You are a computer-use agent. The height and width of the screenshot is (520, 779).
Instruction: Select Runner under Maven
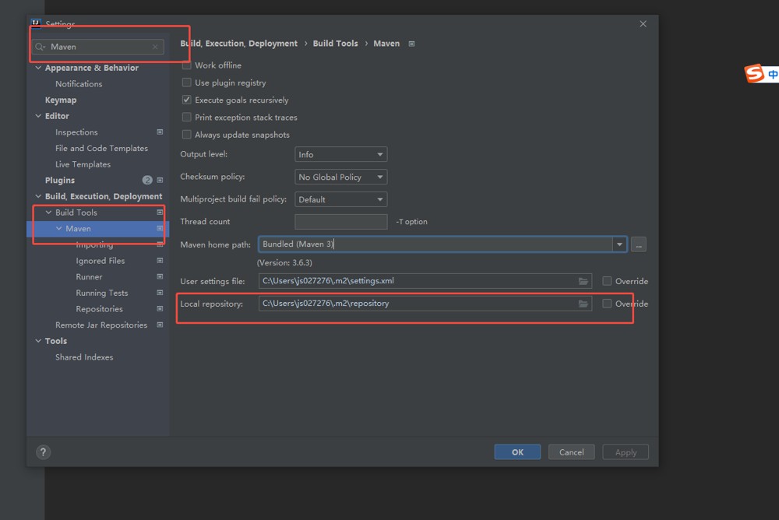point(89,276)
